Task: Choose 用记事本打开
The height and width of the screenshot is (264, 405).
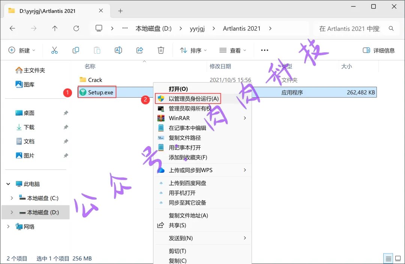Action: (x=202, y=148)
